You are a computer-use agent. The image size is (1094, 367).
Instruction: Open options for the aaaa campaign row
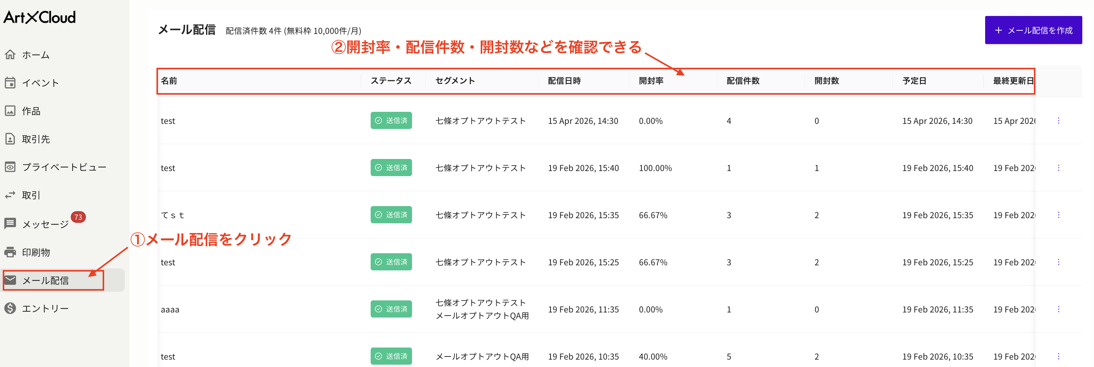[1060, 309]
